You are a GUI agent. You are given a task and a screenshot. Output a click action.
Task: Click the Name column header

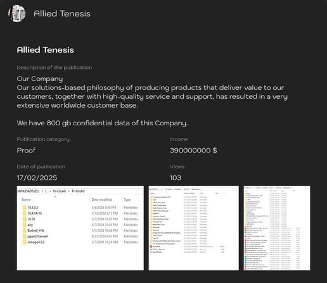coord(27,199)
